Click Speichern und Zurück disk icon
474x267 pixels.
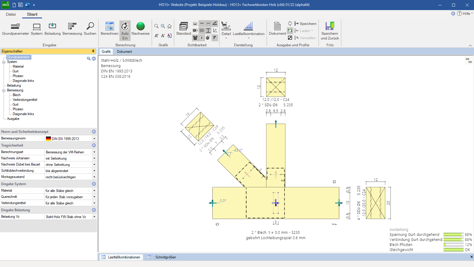330,31
